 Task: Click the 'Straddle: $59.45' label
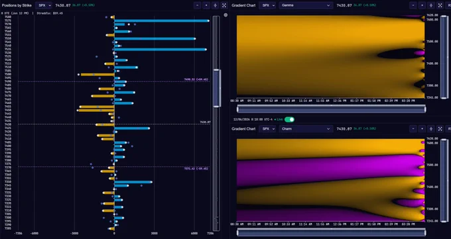(50, 13)
